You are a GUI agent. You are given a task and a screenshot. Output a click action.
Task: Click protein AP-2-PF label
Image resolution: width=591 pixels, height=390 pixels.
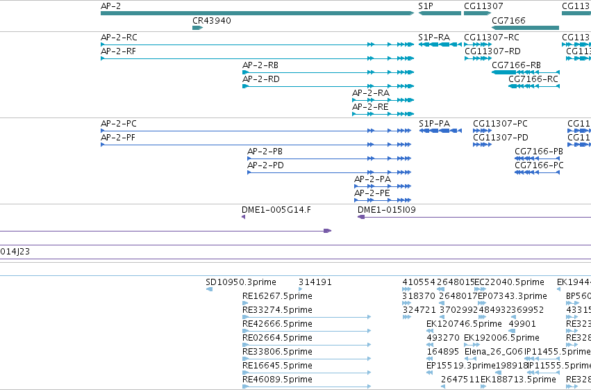coord(118,138)
